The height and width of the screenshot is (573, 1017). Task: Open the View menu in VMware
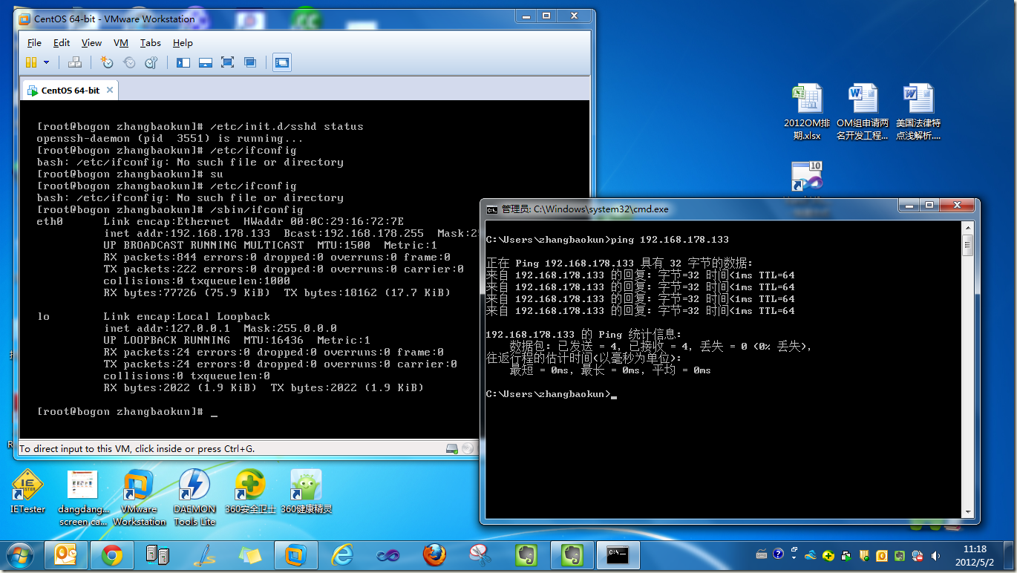[x=91, y=43]
